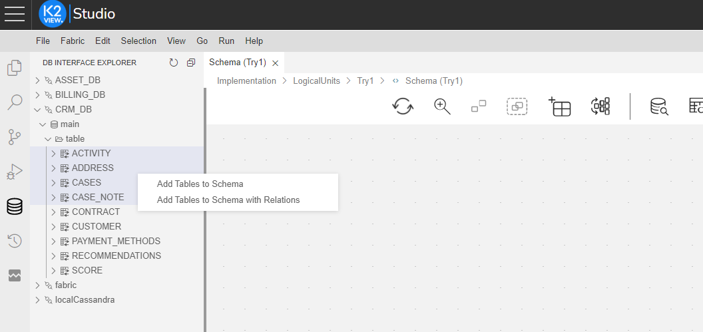Click the zoom in magnifier toolbar icon
703x332 pixels.
click(442, 106)
